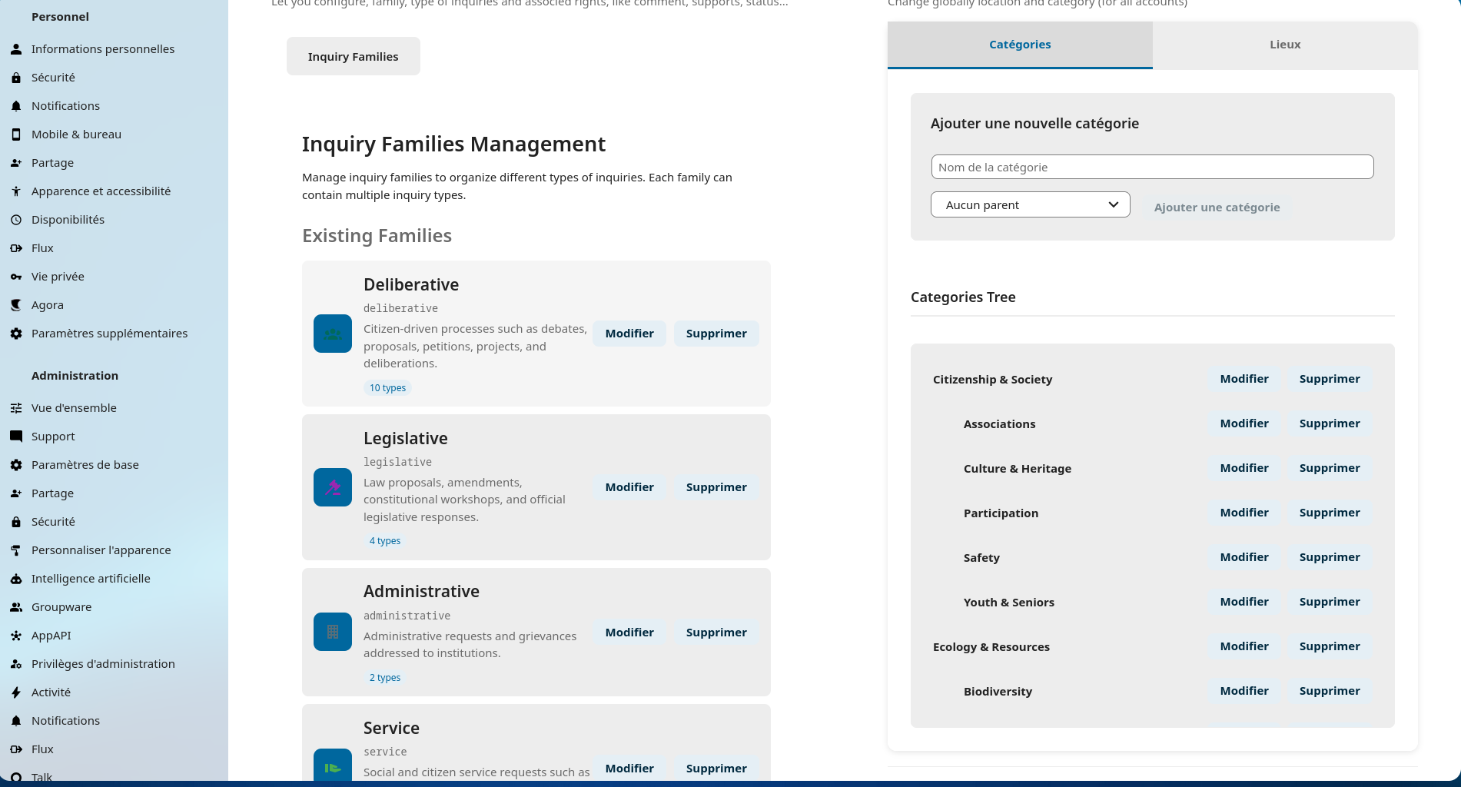Click Ajouter une catégorie button

tap(1217, 208)
